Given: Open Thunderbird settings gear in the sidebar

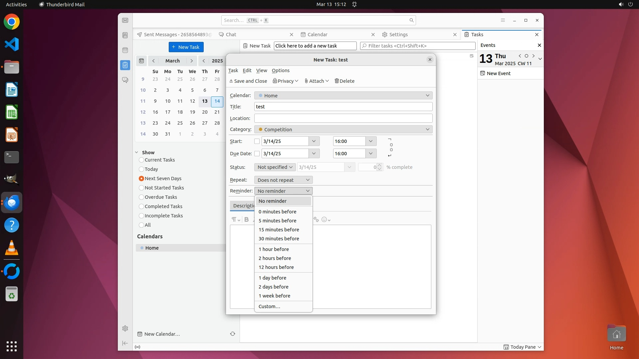Looking at the screenshot, I should tap(125, 328).
